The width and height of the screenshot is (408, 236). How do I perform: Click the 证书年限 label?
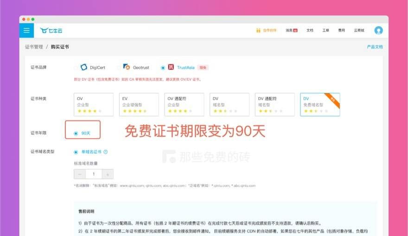point(38,133)
